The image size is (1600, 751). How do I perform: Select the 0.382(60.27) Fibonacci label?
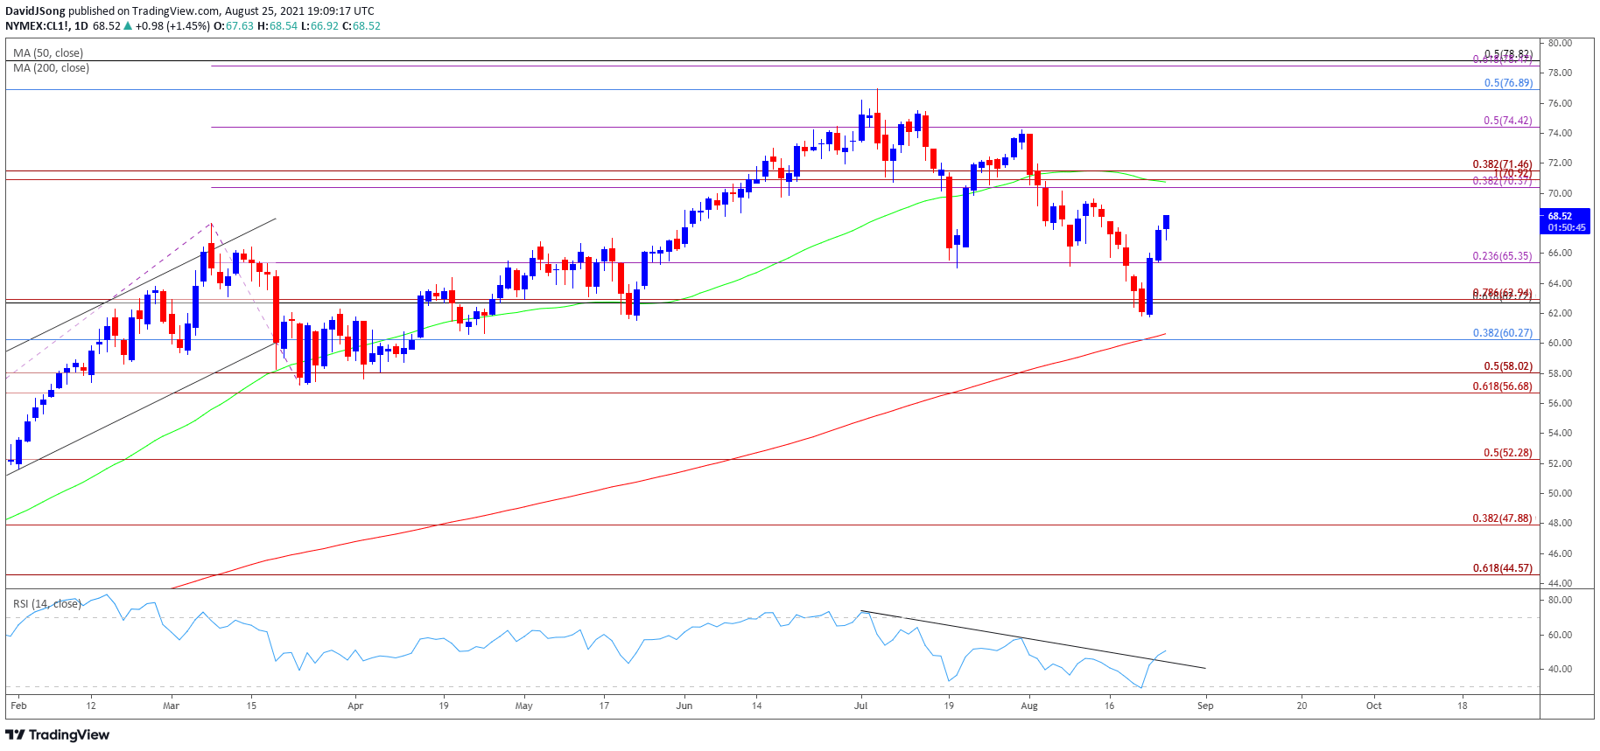[1502, 333]
